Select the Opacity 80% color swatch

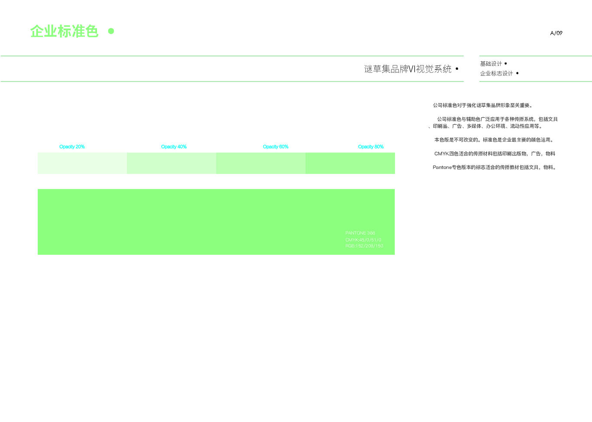click(350, 163)
